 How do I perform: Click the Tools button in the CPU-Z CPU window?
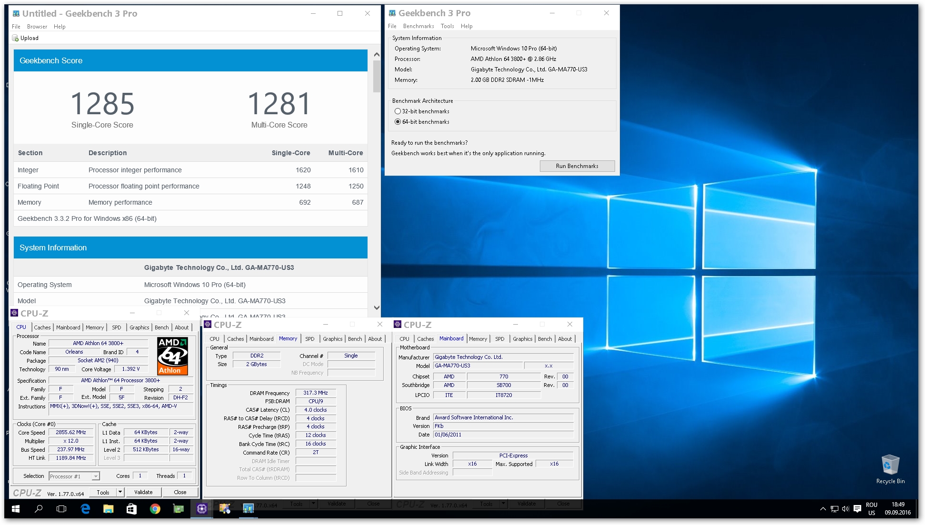[103, 492]
